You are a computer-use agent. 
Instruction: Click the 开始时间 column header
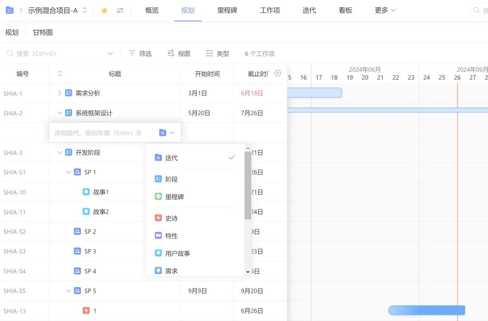click(x=207, y=74)
